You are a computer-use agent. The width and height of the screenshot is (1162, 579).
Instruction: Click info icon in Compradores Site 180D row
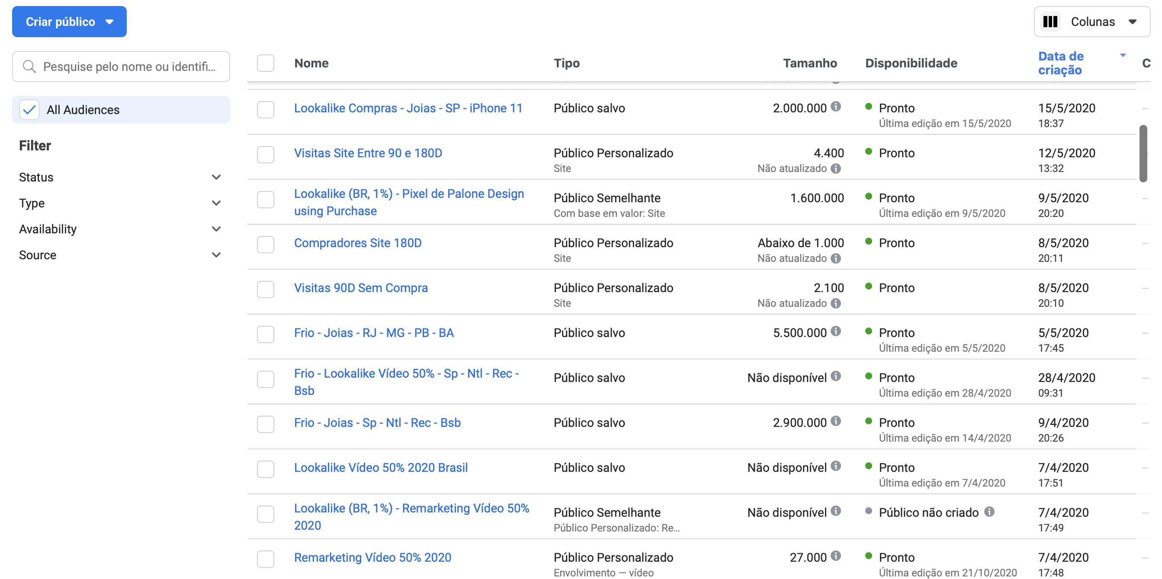click(835, 258)
